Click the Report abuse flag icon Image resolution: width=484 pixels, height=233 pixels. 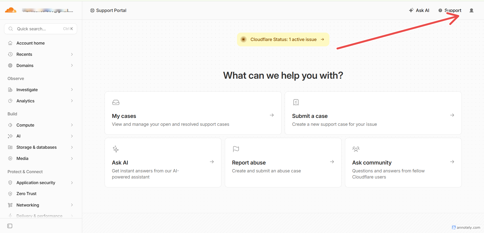pyautogui.click(x=236, y=149)
